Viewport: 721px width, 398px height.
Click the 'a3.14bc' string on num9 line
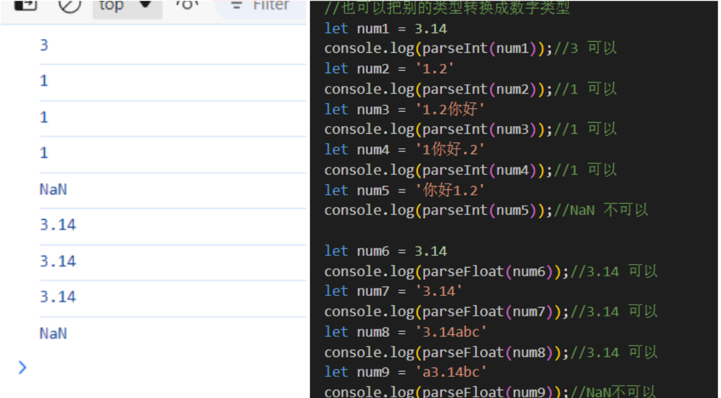(451, 372)
